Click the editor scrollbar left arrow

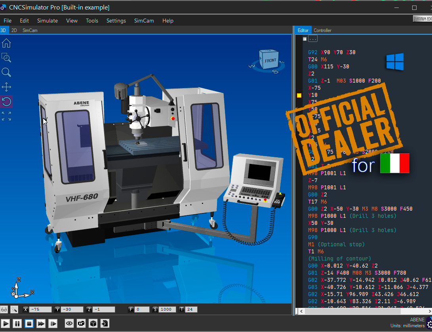coord(301,311)
